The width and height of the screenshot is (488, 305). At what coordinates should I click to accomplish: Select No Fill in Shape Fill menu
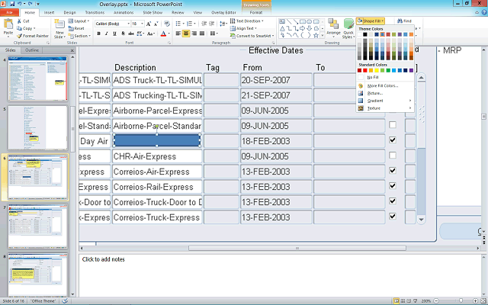pos(373,77)
